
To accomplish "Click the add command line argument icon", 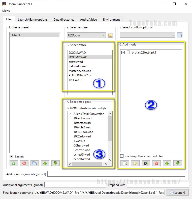I will [146, 163].
